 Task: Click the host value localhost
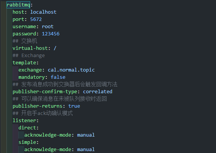click(43, 12)
